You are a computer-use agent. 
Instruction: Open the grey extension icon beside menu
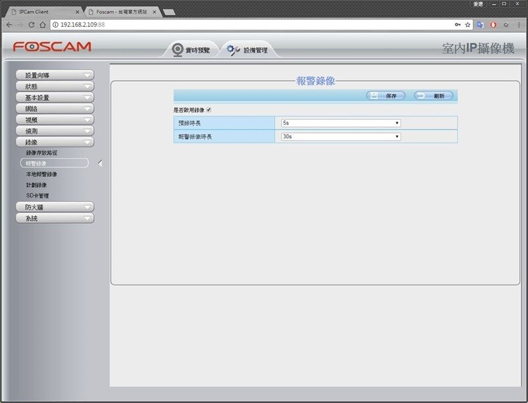pyautogui.click(x=506, y=24)
